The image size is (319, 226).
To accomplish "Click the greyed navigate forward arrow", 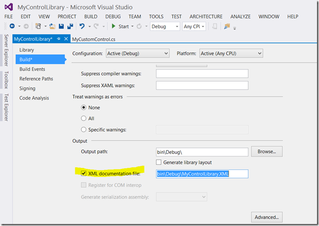I will (x=26, y=26).
